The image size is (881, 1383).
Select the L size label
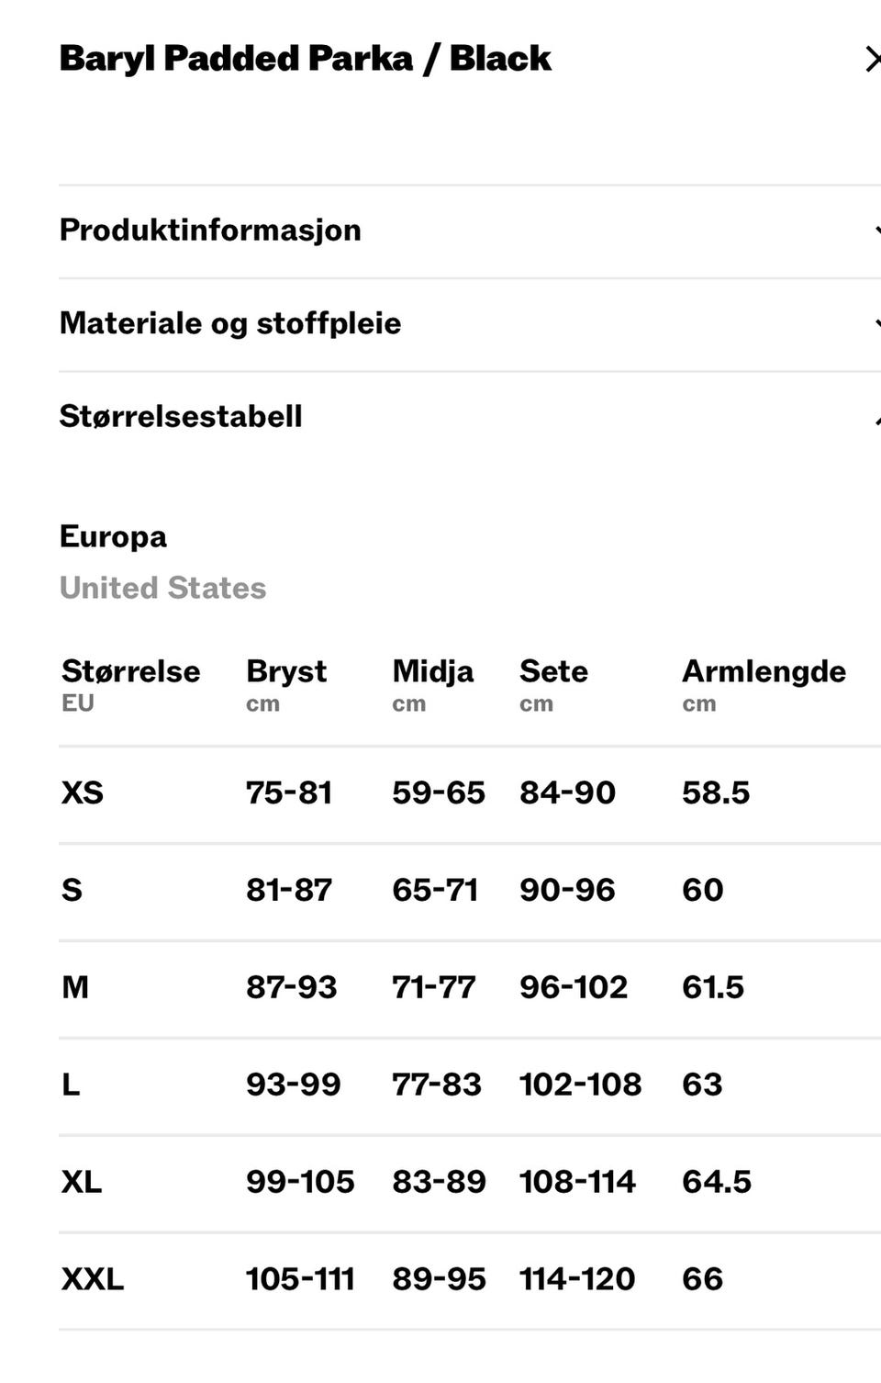71,1085
